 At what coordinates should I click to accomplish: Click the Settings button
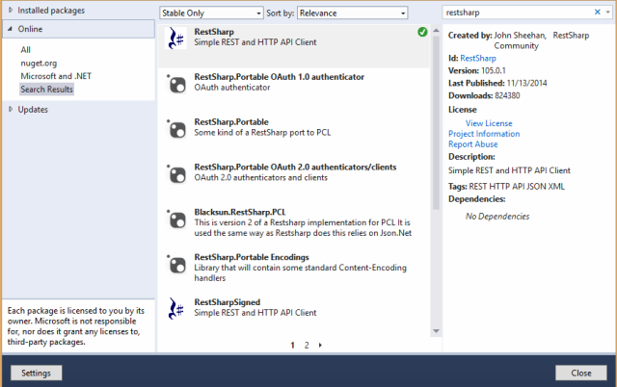pos(36,373)
